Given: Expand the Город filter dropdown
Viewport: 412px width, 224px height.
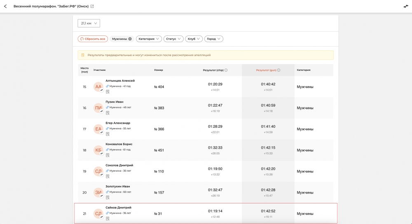Looking at the screenshot, I should (x=214, y=39).
